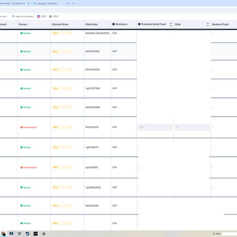
Task: Click the green Satışta icon for NGH102356
Action: tap(22, 52)
